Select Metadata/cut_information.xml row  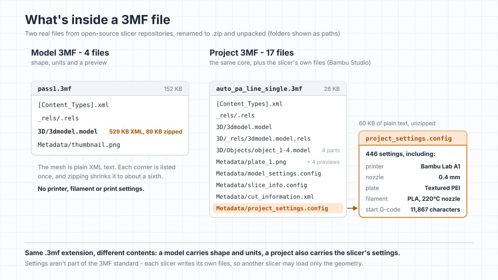265,197
